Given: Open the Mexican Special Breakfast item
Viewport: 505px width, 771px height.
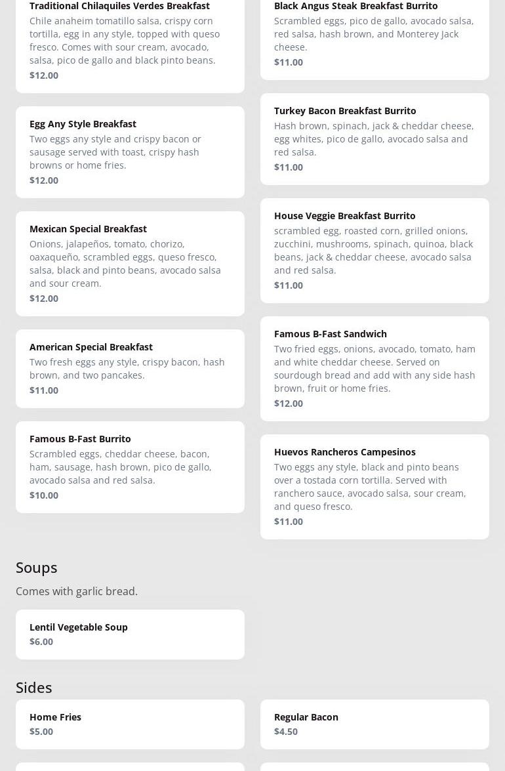Looking at the screenshot, I should coord(130,263).
